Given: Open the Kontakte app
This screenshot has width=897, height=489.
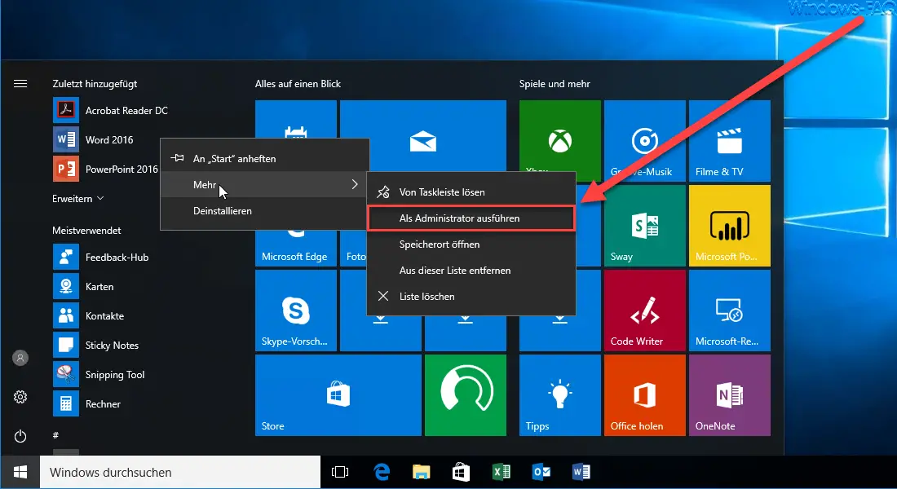Looking at the screenshot, I should pyautogui.click(x=88, y=315).
